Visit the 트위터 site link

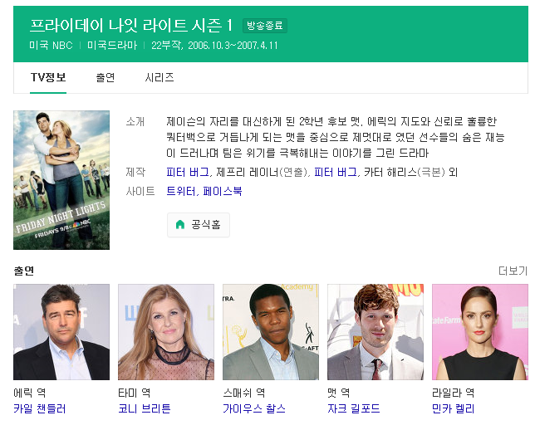pos(181,191)
